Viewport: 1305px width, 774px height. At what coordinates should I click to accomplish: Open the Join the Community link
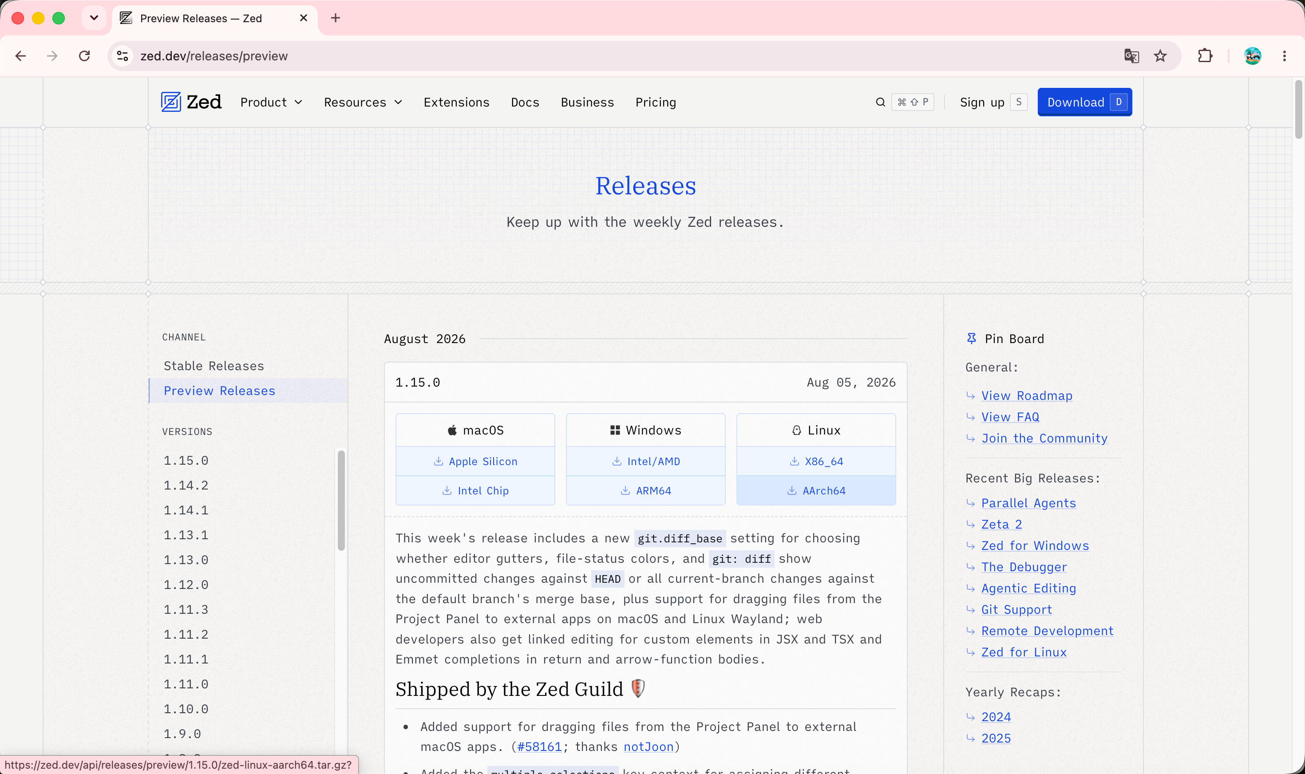coord(1044,438)
